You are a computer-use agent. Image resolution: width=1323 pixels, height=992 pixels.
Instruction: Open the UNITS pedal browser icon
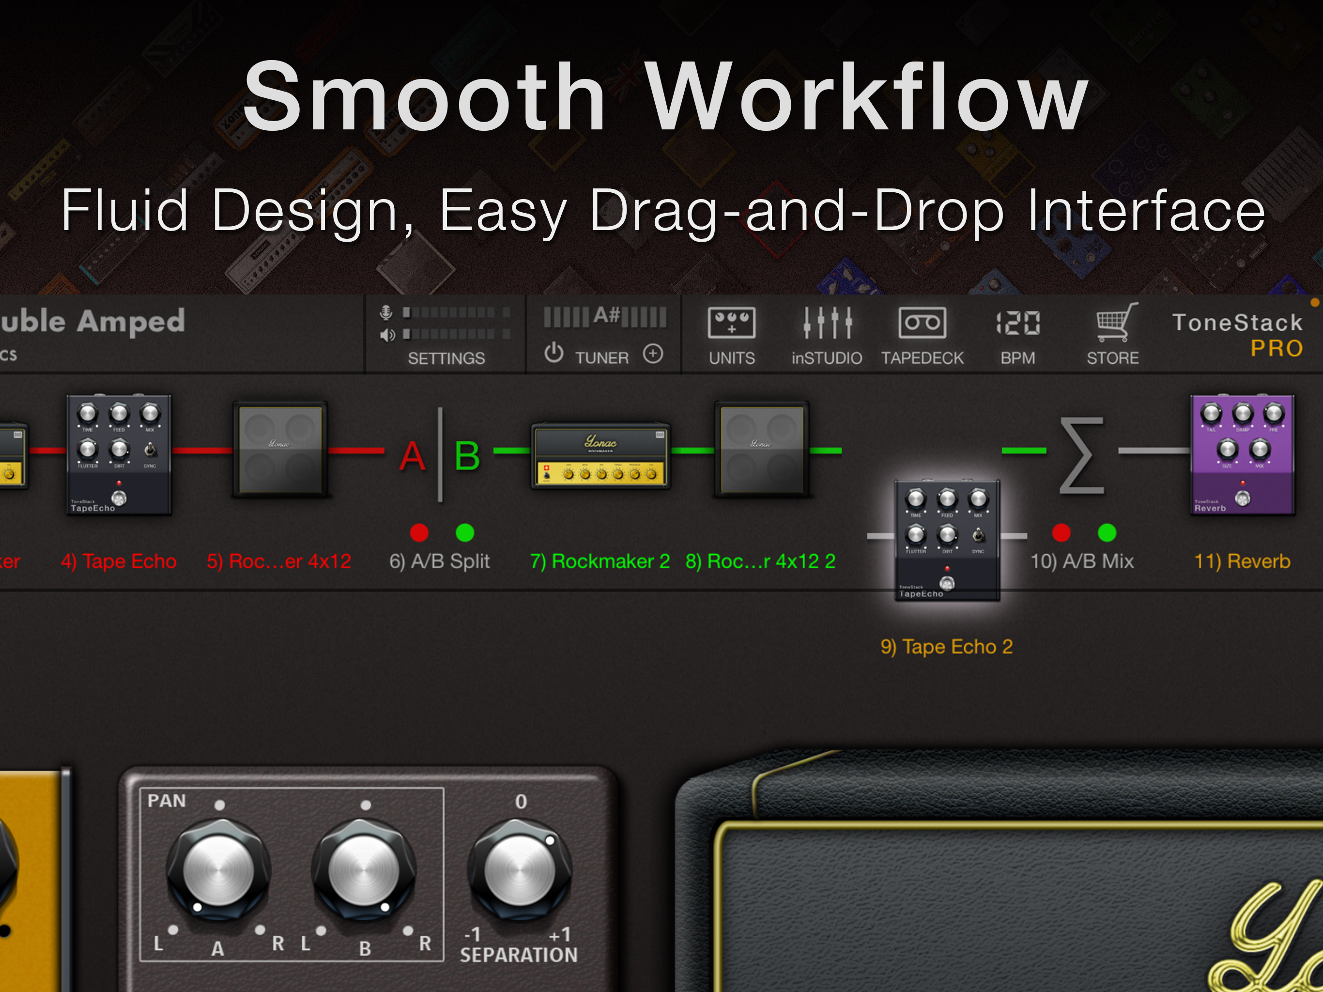coord(731,324)
